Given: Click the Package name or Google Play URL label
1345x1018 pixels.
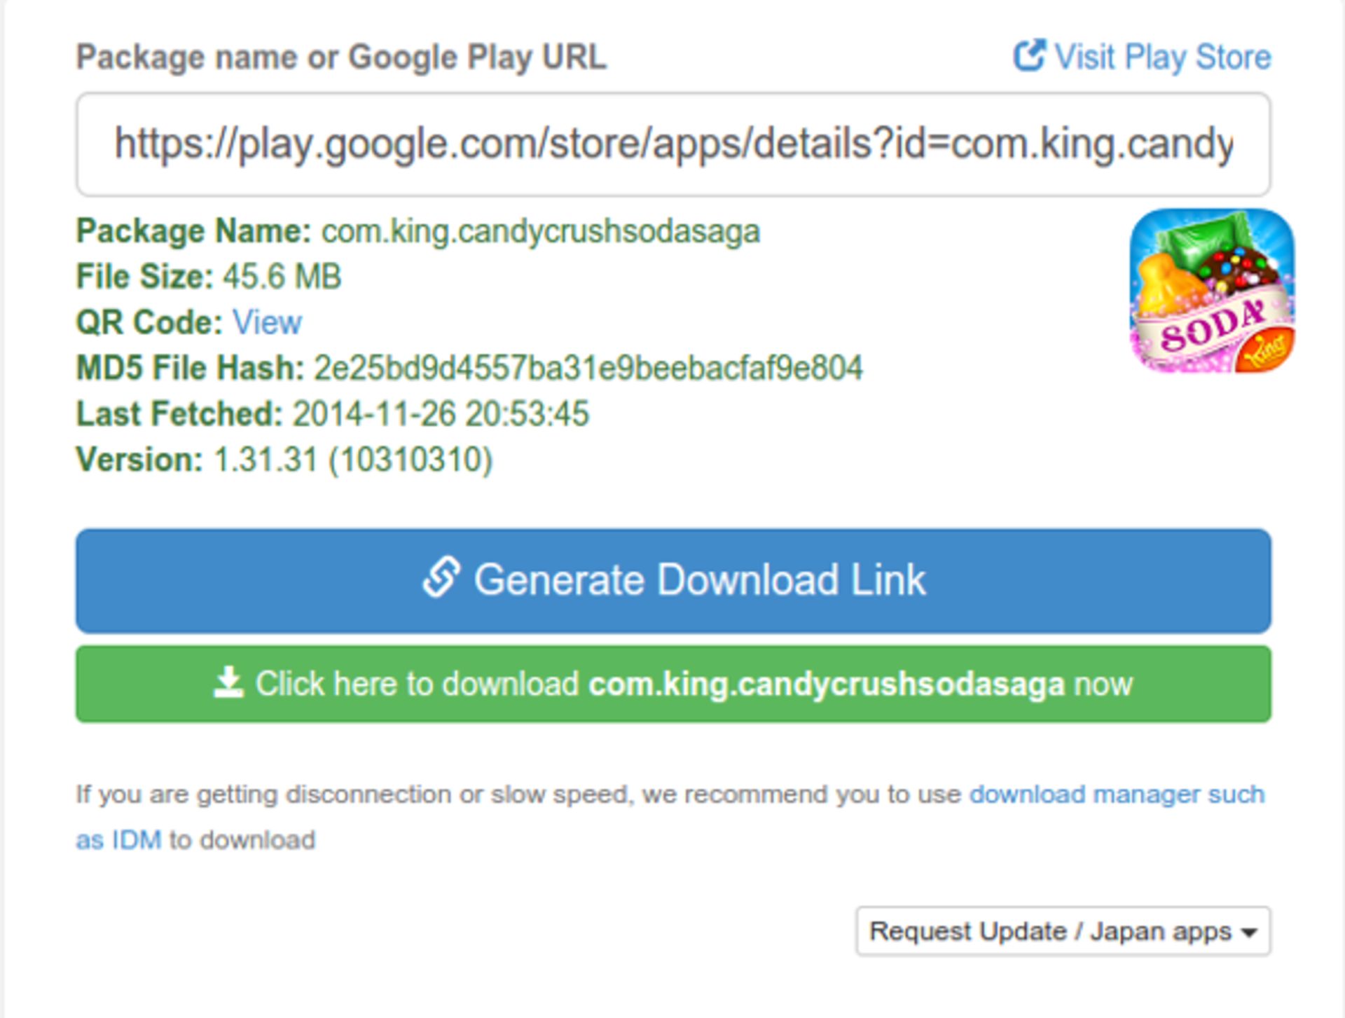Looking at the screenshot, I should 341,57.
